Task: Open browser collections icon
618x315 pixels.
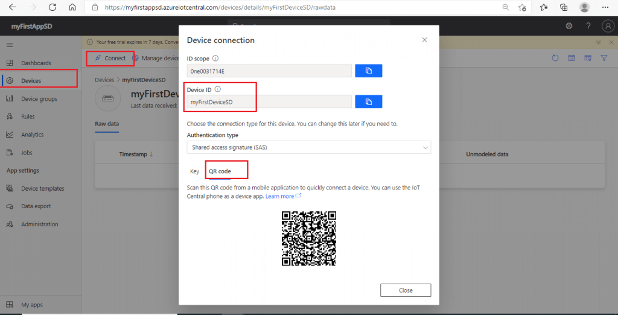Action: [564, 7]
